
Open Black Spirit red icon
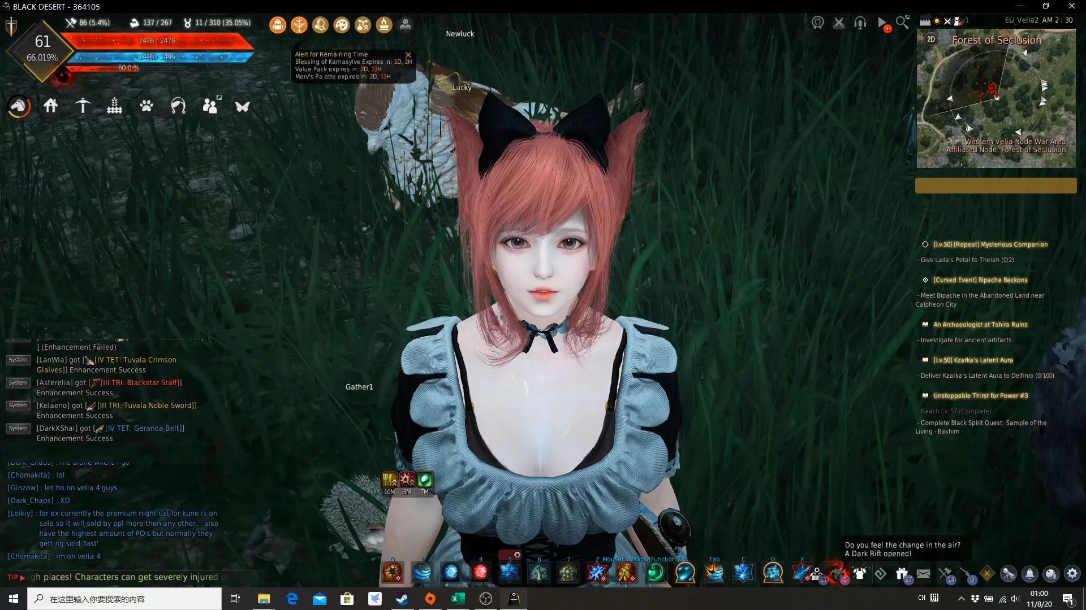[x=838, y=573]
